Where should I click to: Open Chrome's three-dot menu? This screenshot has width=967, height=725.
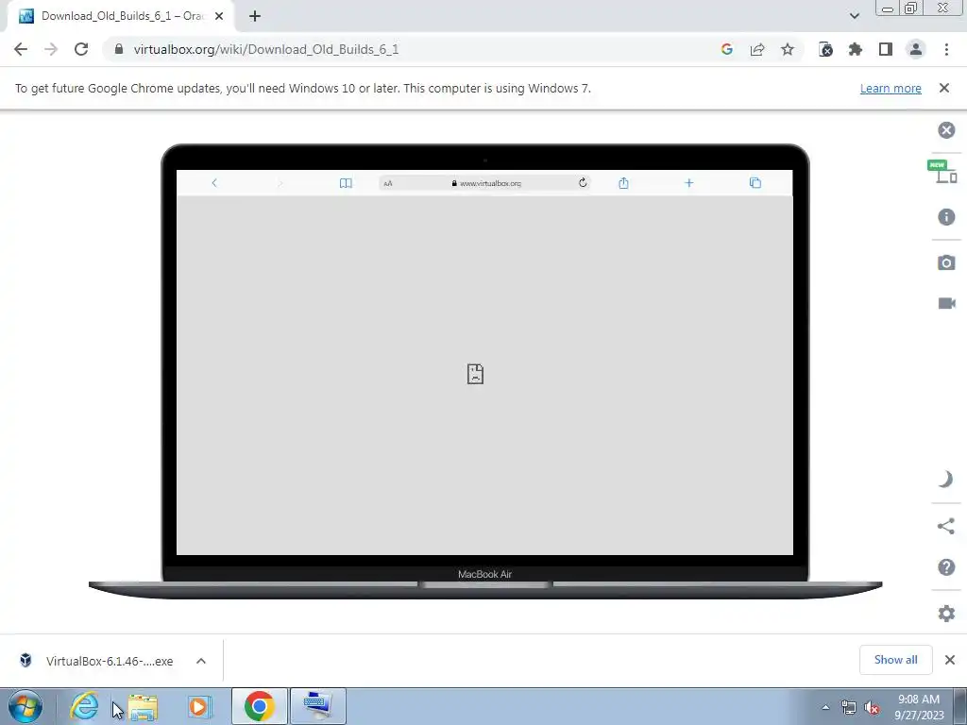[x=946, y=49]
